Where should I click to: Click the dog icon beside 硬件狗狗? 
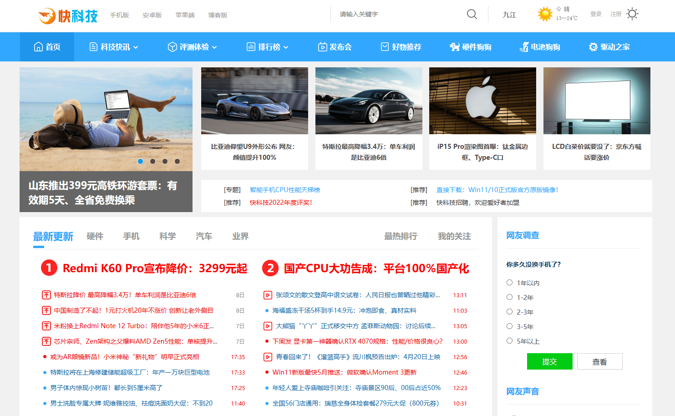click(x=455, y=47)
